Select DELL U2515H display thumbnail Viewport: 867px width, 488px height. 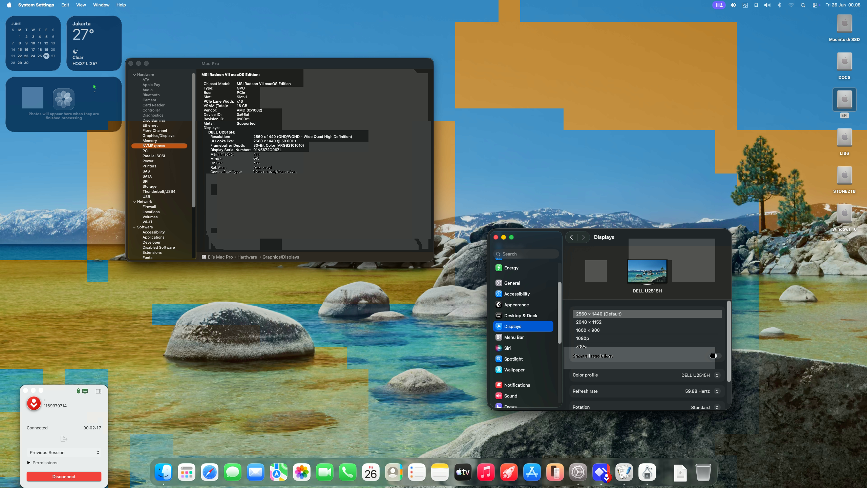(x=647, y=272)
